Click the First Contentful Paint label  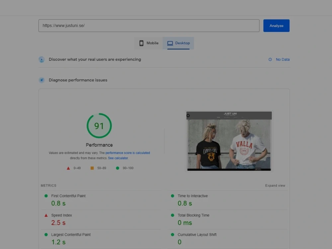click(68, 196)
